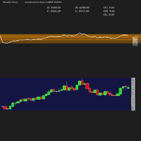Click the "OL: 0.38" percentage

[x=109, y=15]
